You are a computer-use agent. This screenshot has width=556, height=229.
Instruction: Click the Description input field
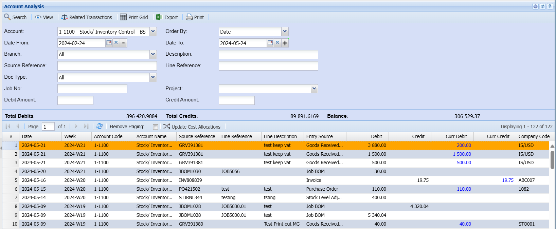pos(268,54)
